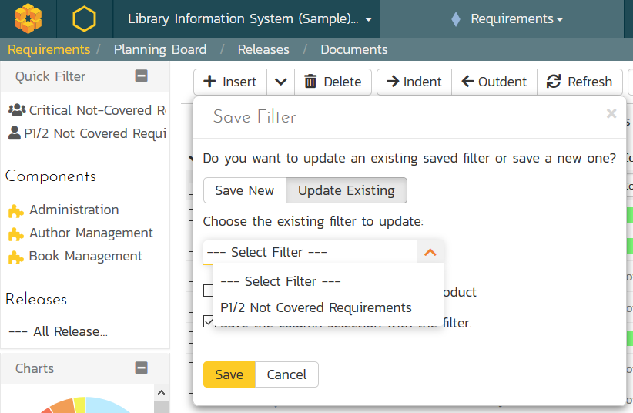
Task: Select the Save New option
Action: coord(244,190)
